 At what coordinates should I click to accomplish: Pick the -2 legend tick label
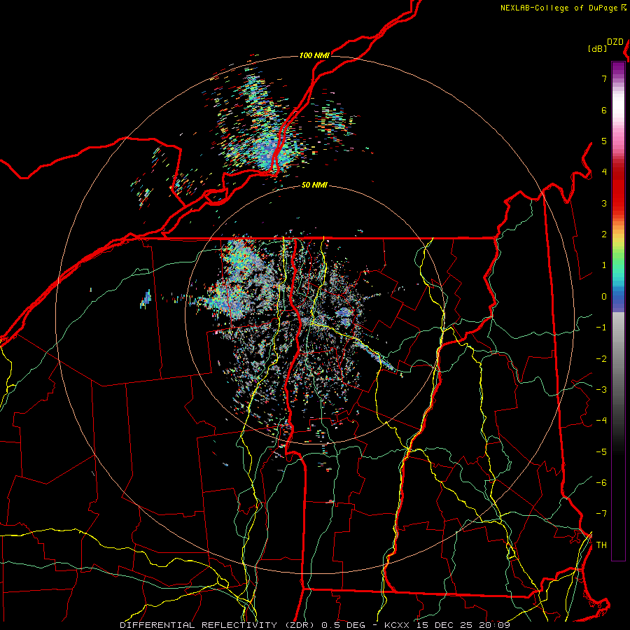tap(601, 358)
